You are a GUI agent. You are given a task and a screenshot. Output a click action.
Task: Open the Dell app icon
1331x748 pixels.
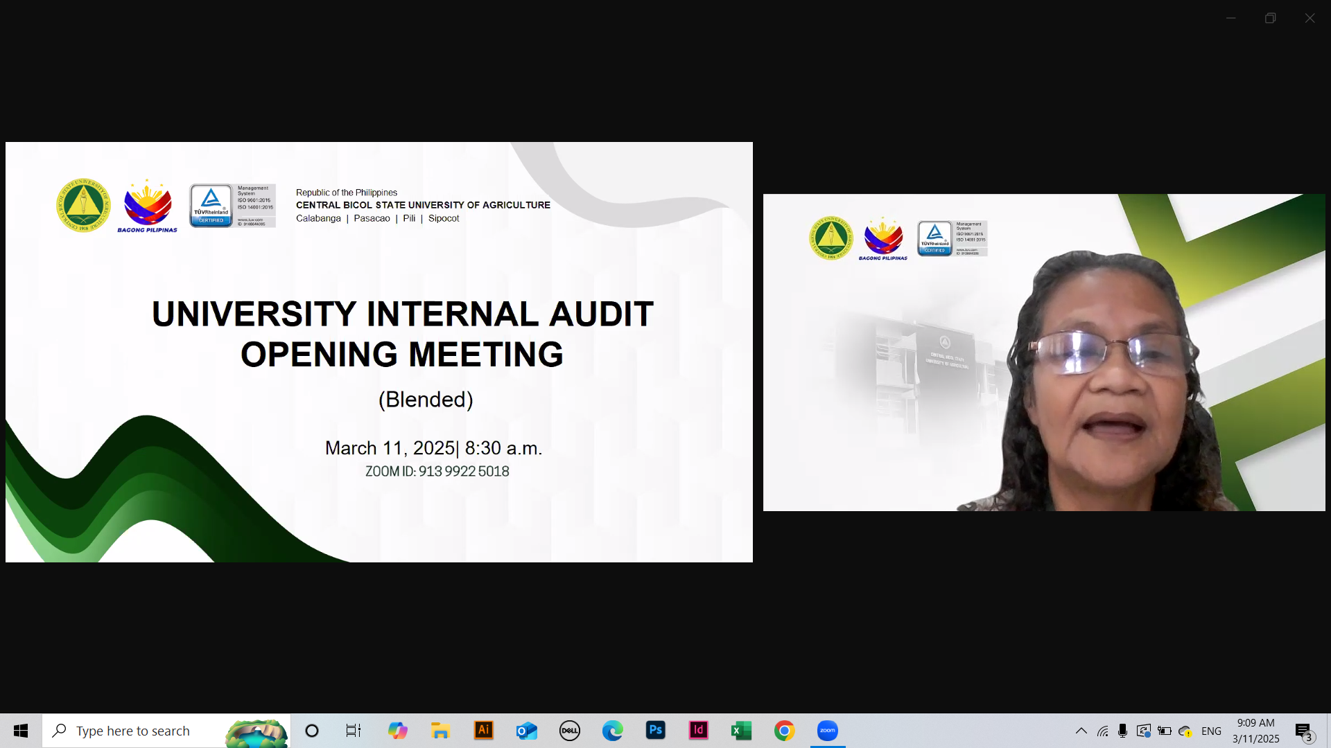[570, 731]
